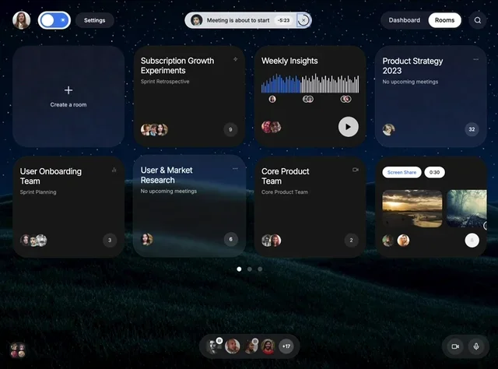Switch to the Dashboard tab

tap(404, 20)
